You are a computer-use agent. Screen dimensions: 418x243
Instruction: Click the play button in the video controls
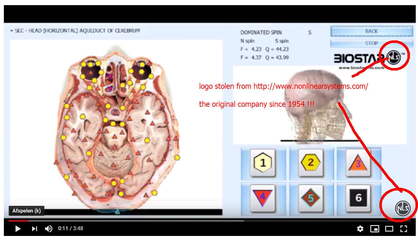pos(18,229)
